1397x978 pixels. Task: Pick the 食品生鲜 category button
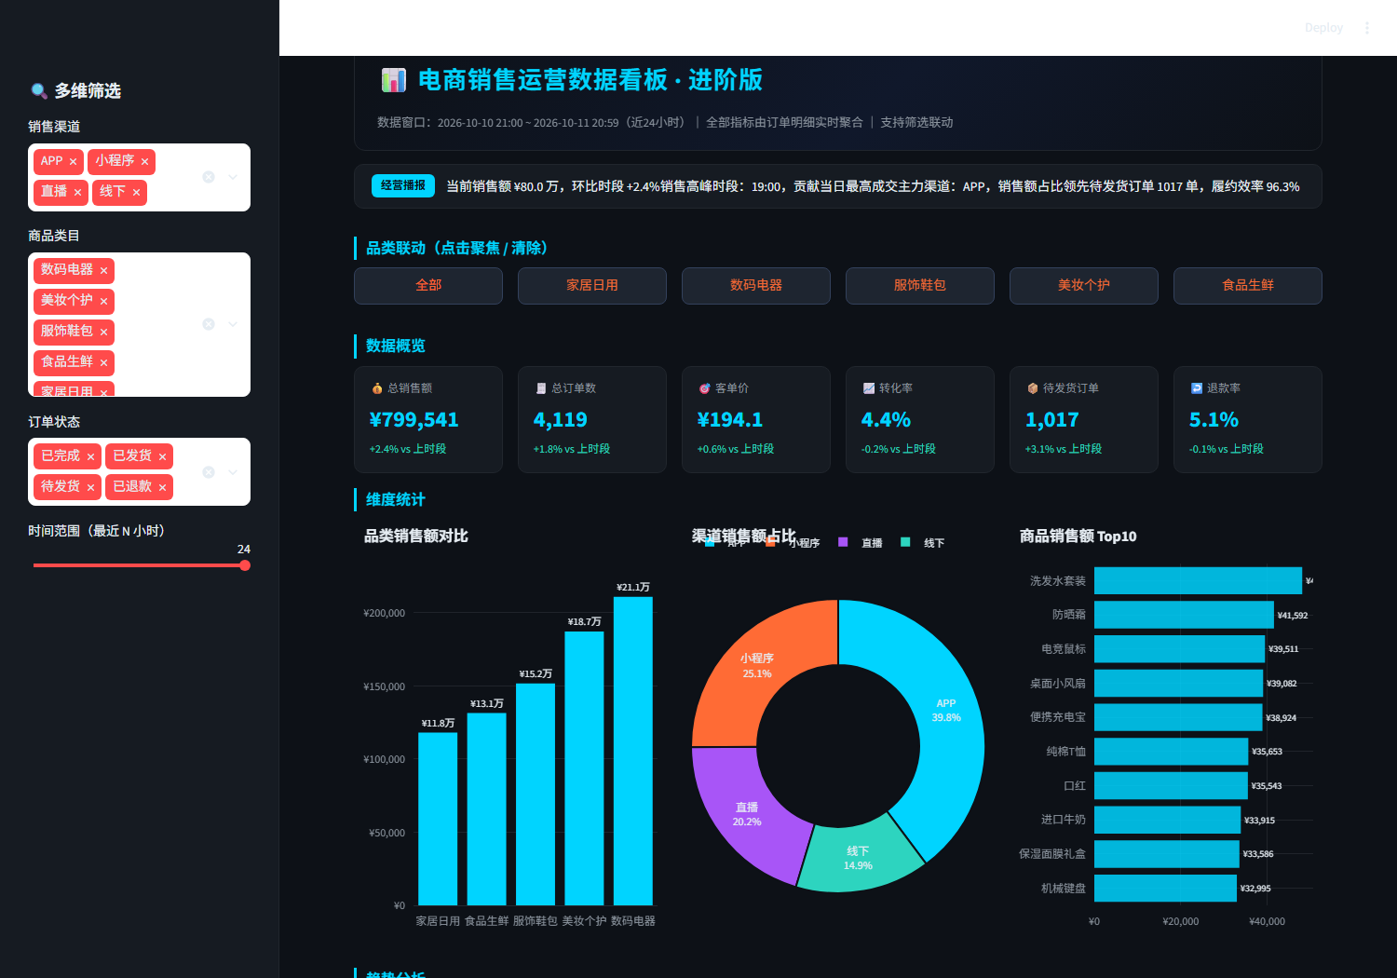click(1248, 286)
